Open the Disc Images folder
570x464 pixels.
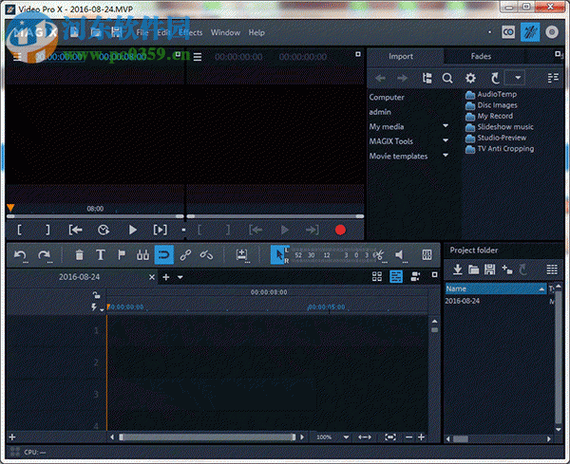click(491, 105)
